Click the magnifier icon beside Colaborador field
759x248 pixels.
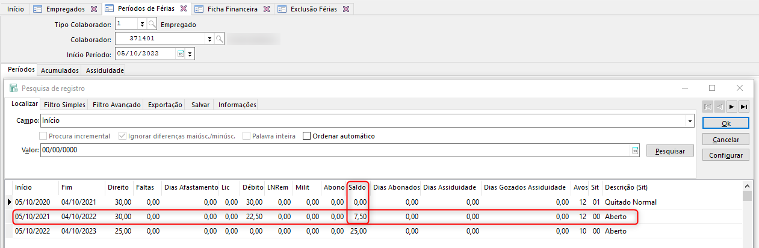(220, 39)
